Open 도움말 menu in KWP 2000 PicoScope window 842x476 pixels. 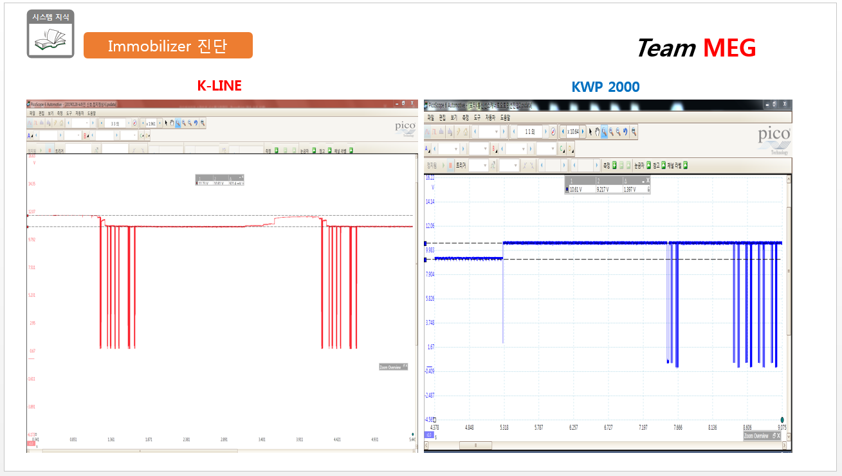click(505, 118)
